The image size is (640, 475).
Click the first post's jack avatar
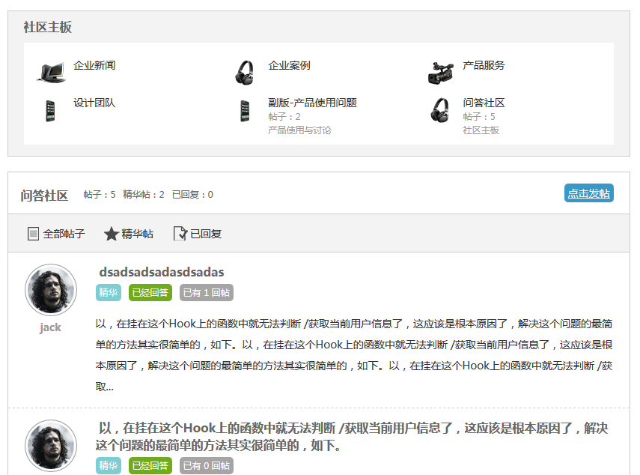[51, 289]
